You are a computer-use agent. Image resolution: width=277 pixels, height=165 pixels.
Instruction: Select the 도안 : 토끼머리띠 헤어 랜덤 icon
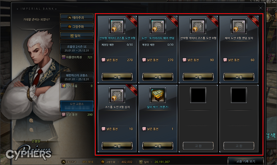click(158, 26)
